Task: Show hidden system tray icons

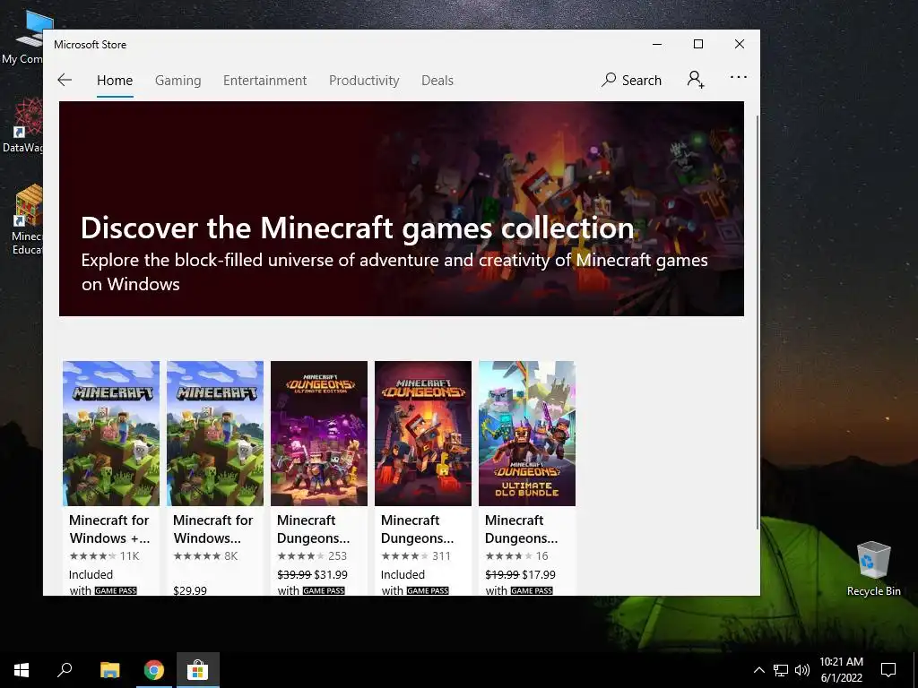Action: pyautogui.click(x=758, y=670)
